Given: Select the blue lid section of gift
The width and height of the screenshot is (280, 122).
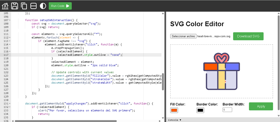Looking at the screenshot, I should tap(232, 67).
